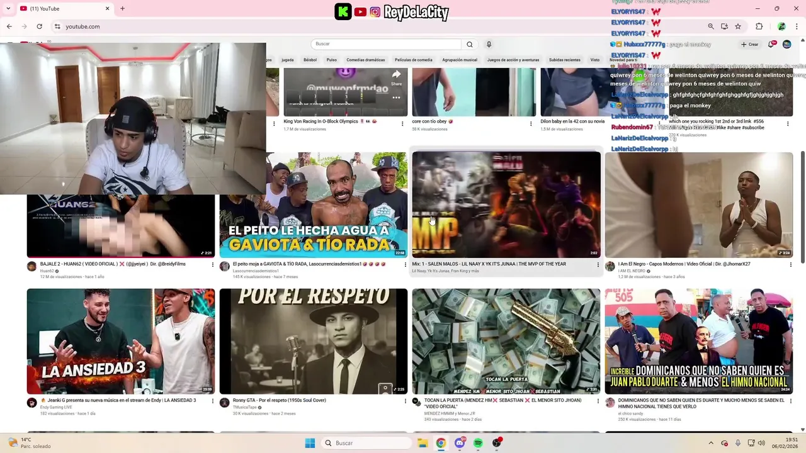Open Chrome profile avatar in toolbar
This screenshot has height=453, width=806.
[x=781, y=26]
